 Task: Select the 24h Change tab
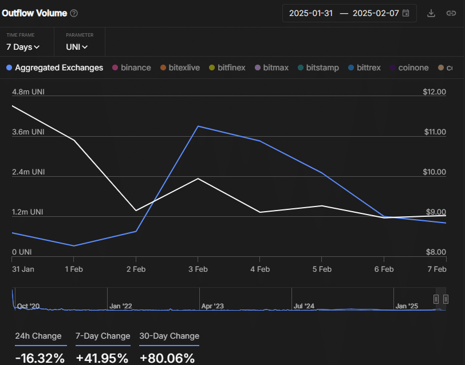(38, 336)
